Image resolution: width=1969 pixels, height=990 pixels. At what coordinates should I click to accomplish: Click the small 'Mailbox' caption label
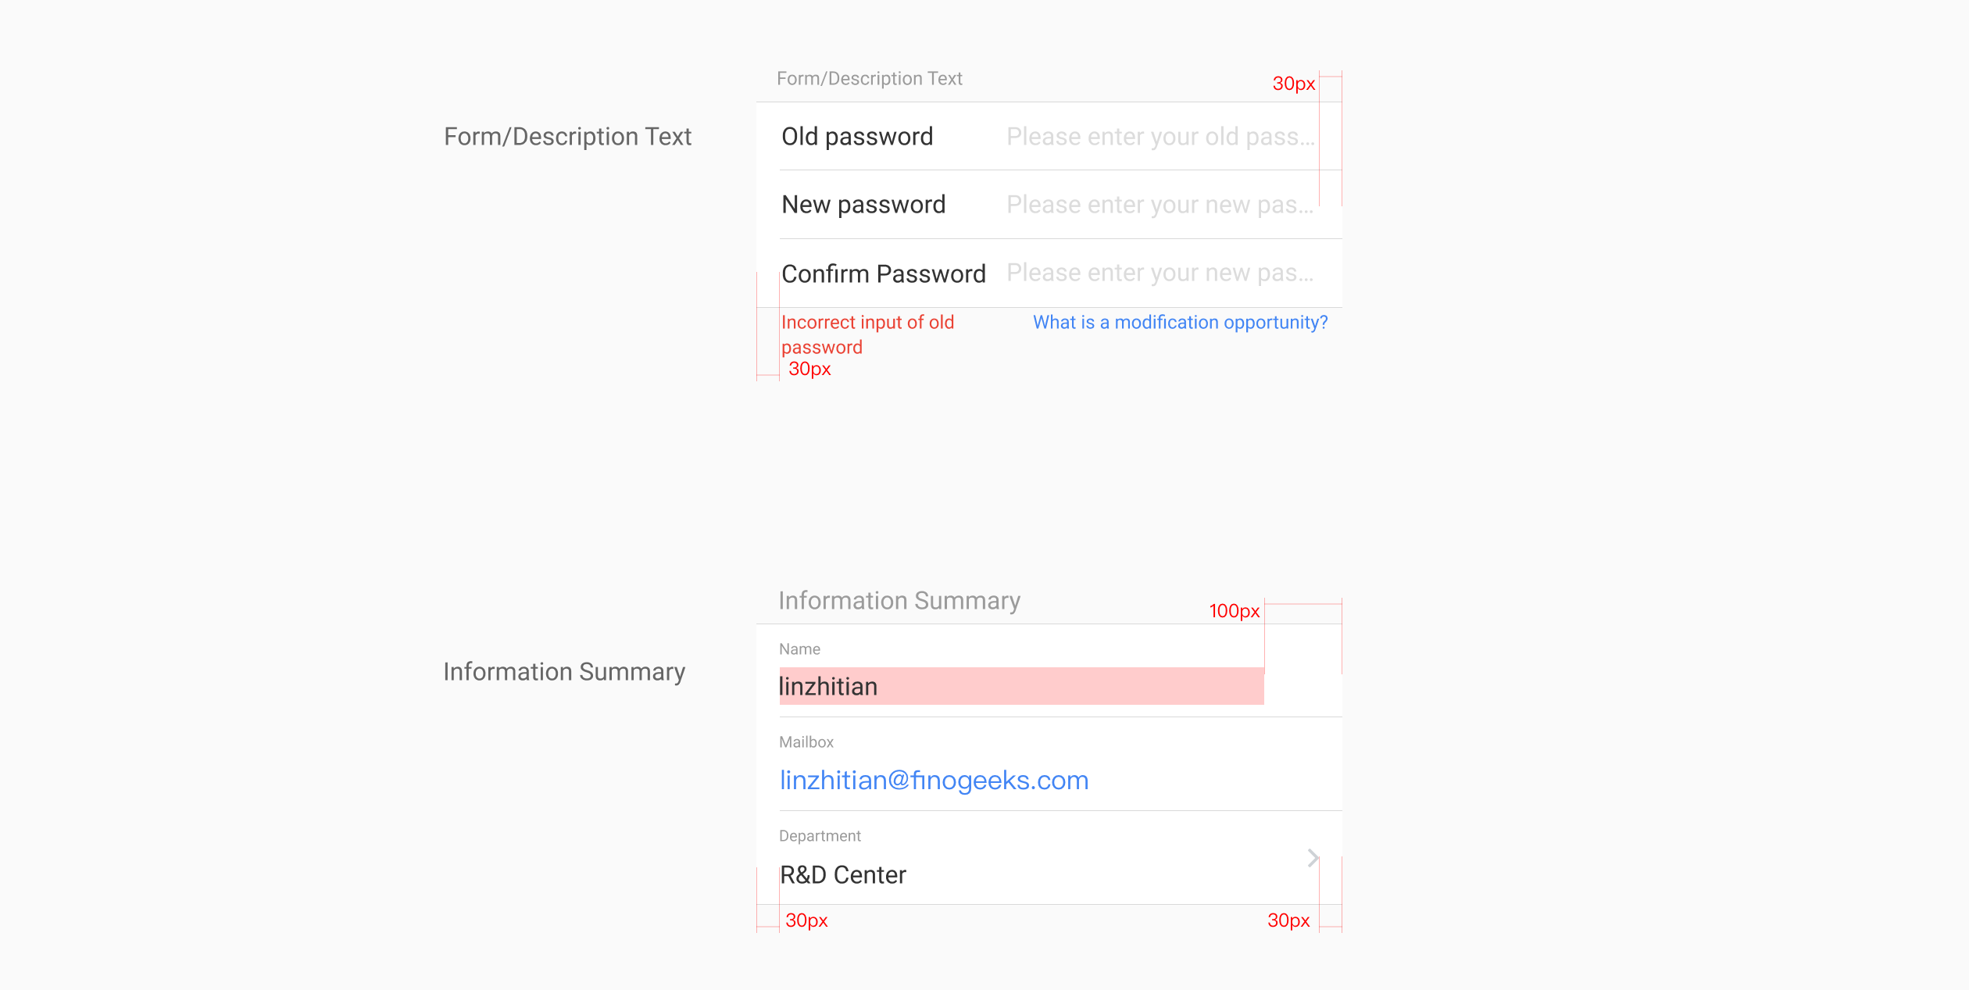coord(806,742)
